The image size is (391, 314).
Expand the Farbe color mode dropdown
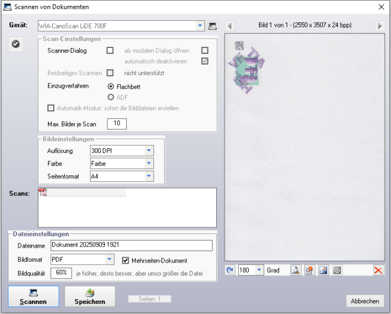coord(149,163)
